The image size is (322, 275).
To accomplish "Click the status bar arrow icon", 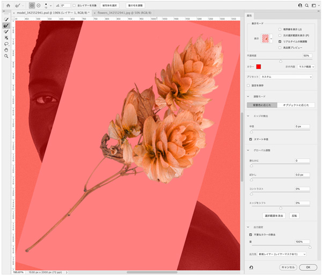I will [67, 272].
